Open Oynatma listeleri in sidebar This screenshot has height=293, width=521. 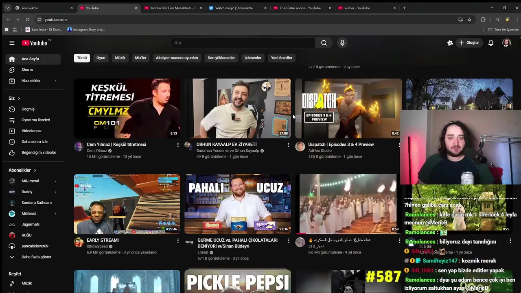[x=33, y=120]
